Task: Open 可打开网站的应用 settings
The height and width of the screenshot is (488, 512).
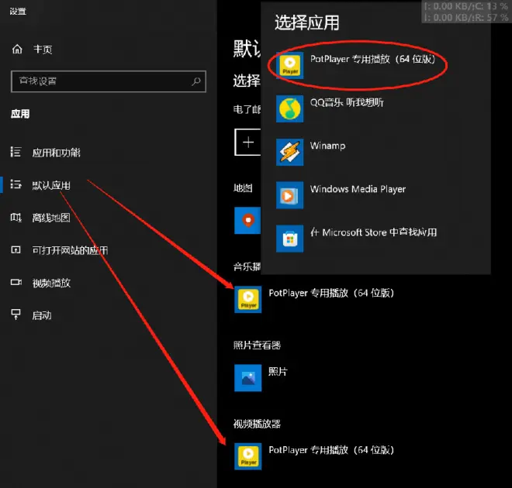Action: [70, 250]
